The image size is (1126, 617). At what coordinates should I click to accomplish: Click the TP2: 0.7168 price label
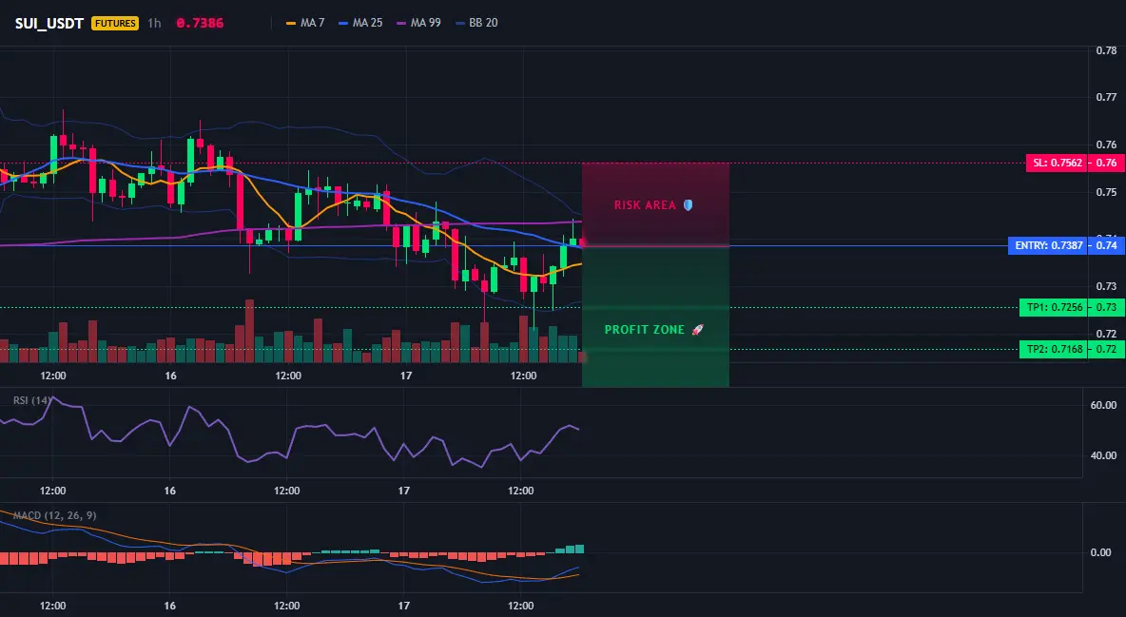pyautogui.click(x=1054, y=350)
